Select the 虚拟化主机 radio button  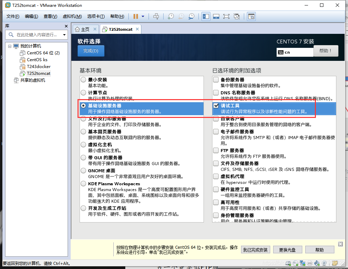pos(83,145)
